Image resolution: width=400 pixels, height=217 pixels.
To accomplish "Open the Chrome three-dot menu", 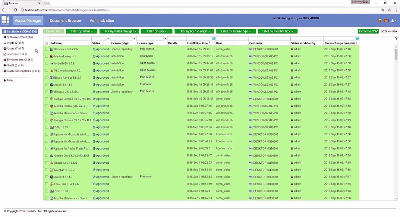I will [x=396, y=10].
